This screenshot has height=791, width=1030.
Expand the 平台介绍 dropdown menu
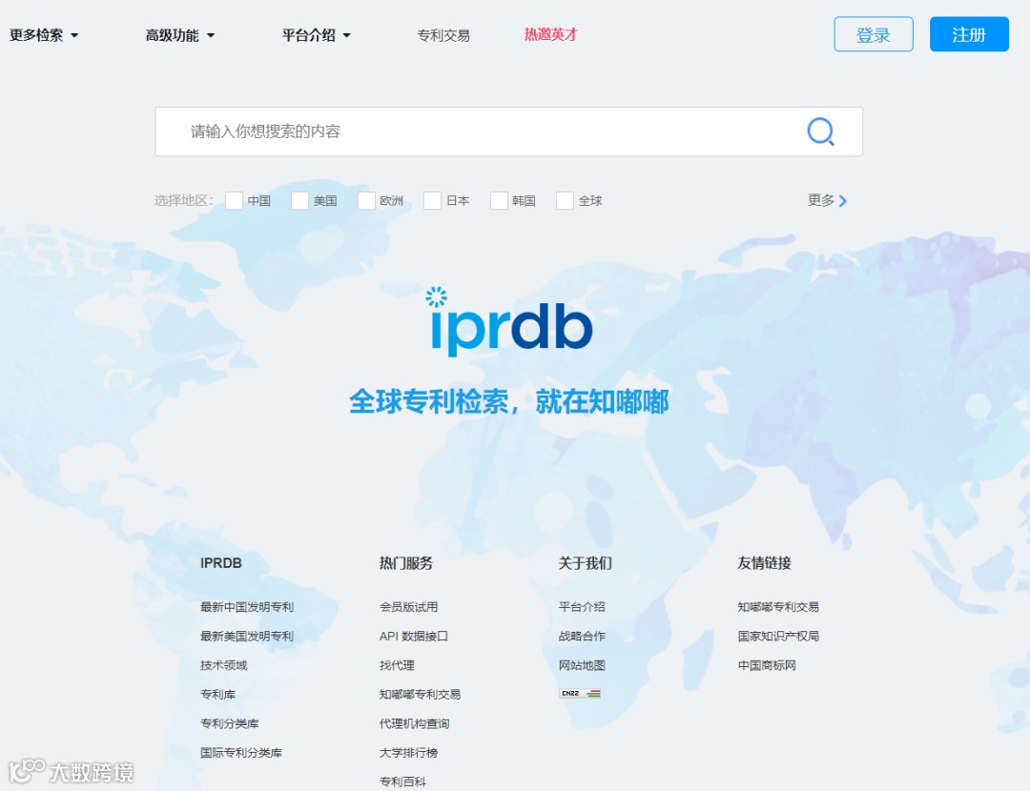pos(316,35)
